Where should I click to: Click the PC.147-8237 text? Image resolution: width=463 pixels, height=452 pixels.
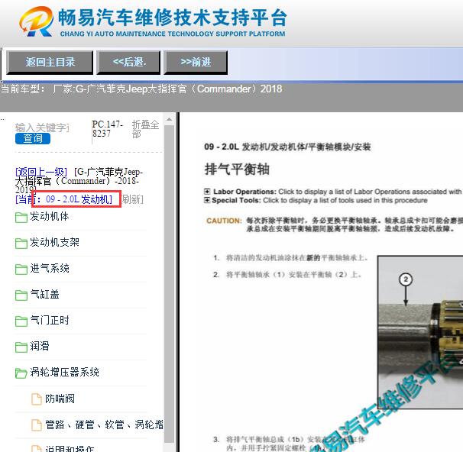point(108,129)
